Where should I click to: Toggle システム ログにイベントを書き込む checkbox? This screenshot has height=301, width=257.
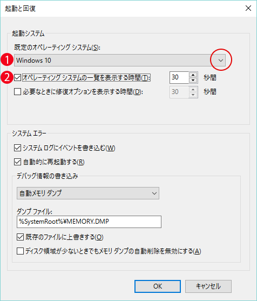click(17, 148)
